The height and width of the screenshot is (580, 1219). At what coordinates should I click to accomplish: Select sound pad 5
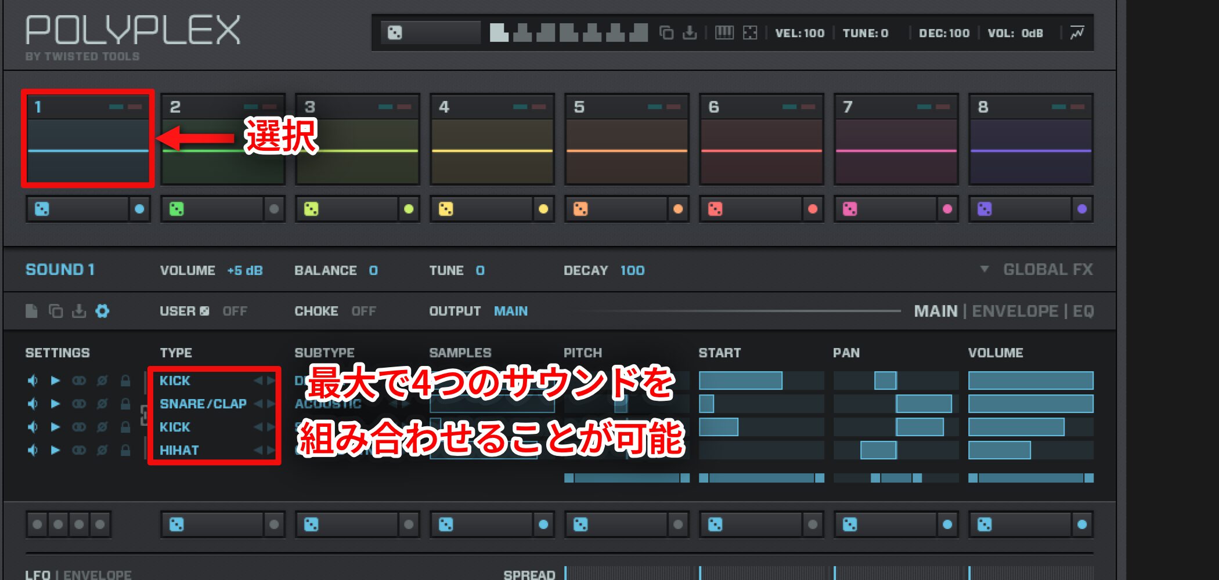(x=627, y=139)
